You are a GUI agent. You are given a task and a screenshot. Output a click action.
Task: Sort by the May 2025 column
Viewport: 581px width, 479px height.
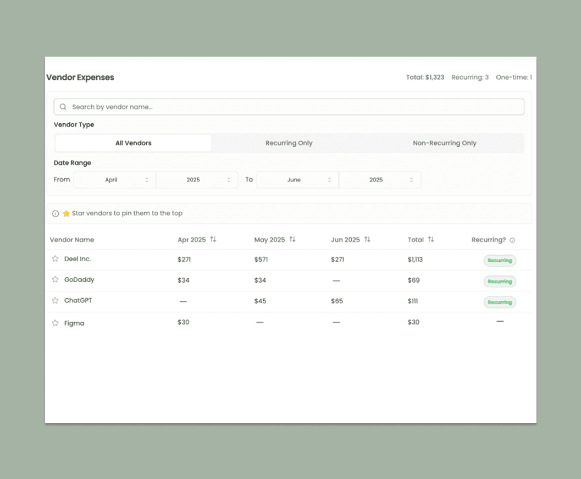[x=275, y=240]
